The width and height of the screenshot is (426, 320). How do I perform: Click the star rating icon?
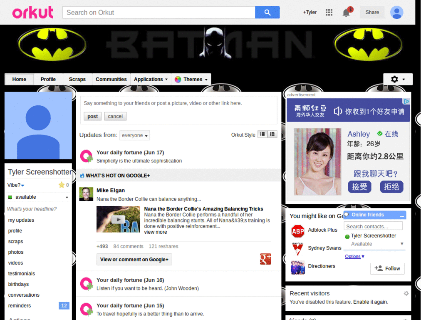point(62,185)
